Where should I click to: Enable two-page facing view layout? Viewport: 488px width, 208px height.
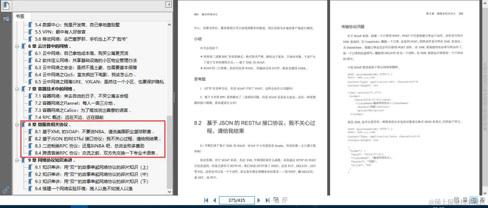[x=474, y=200]
